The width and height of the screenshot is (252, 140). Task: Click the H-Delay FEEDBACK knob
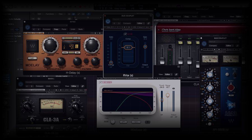tap(92, 45)
